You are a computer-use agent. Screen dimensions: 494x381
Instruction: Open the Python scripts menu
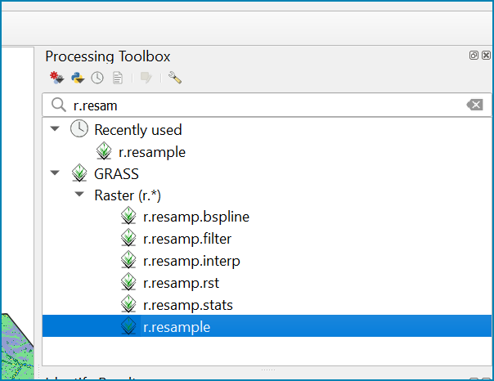(x=78, y=78)
